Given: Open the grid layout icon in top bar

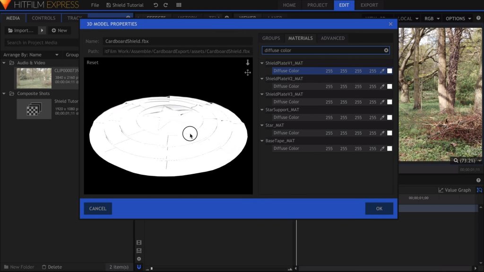Looking at the screenshot, I should coord(179,5).
